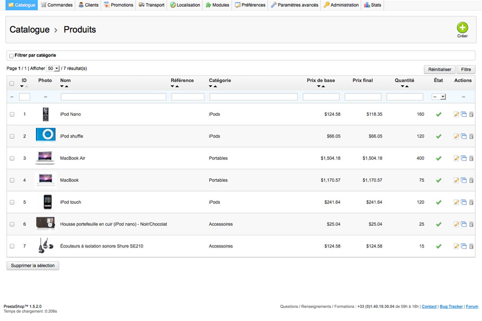This screenshot has height=321, width=482.
Task: Open the Administration menu
Action: (x=341, y=5)
